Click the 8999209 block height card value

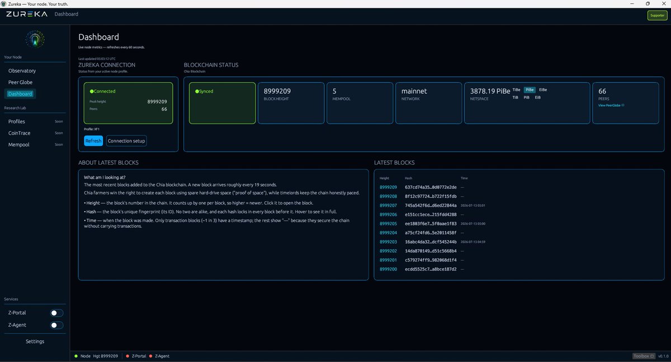point(277,91)
